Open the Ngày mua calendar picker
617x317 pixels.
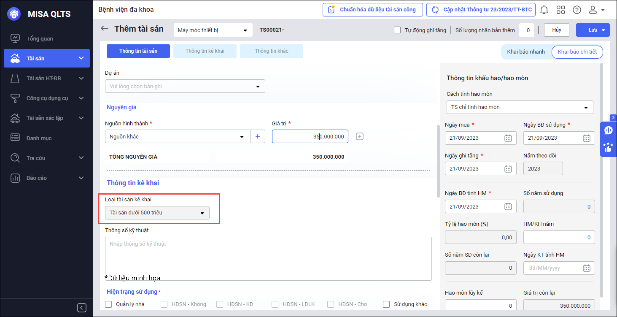click(x=508, y=138)
